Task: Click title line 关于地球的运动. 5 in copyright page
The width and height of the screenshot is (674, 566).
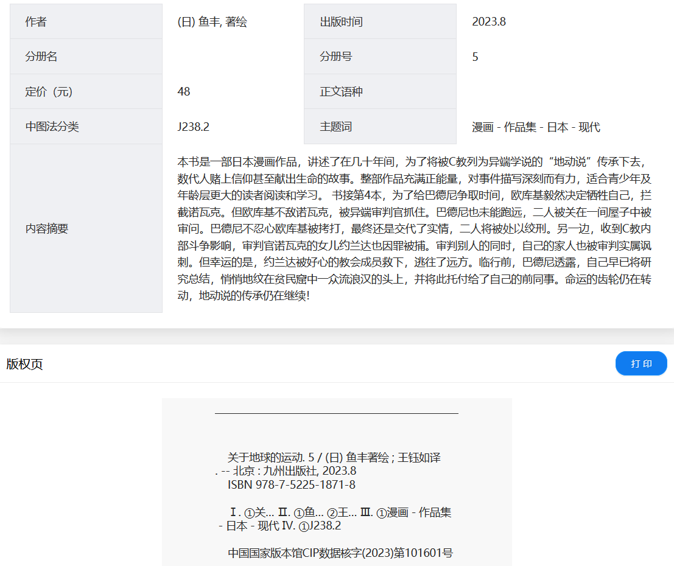Action: point(334,457)
